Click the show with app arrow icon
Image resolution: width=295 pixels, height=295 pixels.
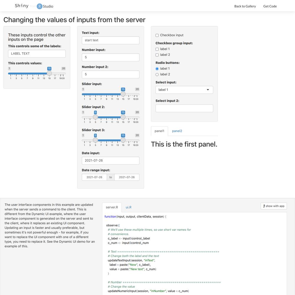(x=264, y=206)
